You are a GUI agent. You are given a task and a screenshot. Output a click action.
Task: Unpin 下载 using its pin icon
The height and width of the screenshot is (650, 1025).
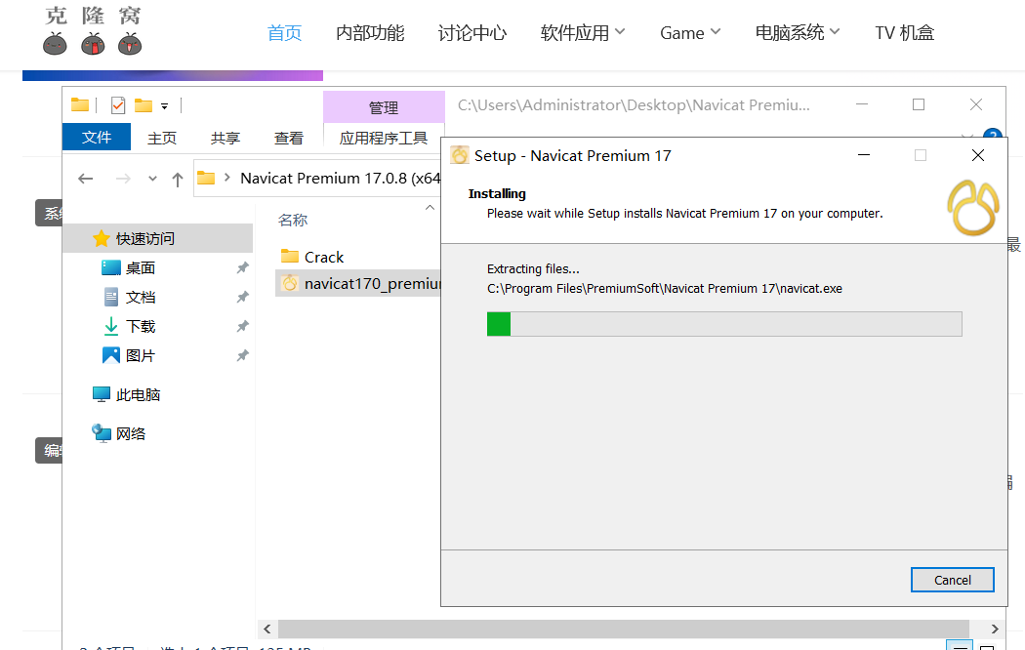pyautogui.click(x=242, y=326)
